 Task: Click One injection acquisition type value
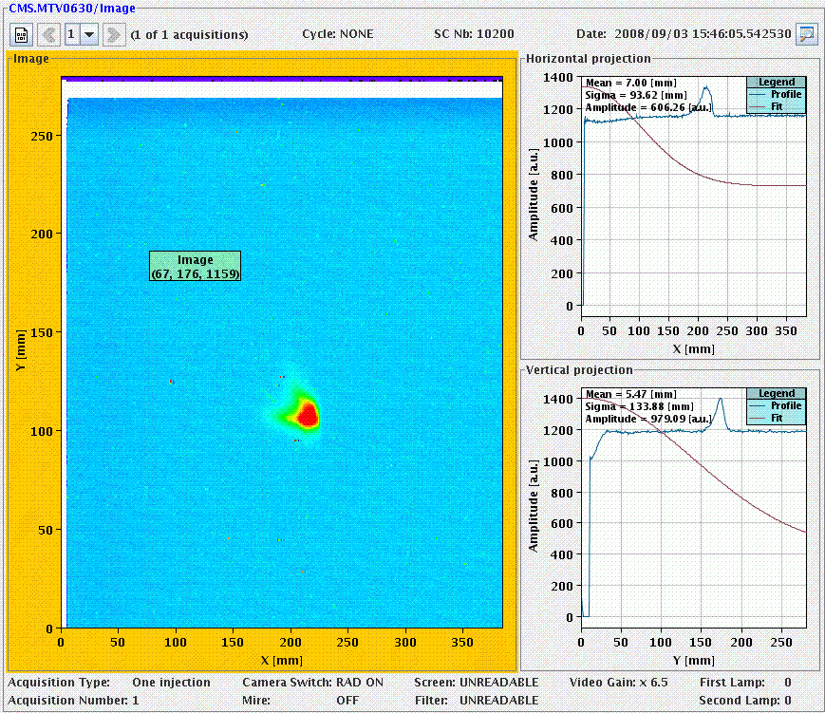tap(171, 683)
